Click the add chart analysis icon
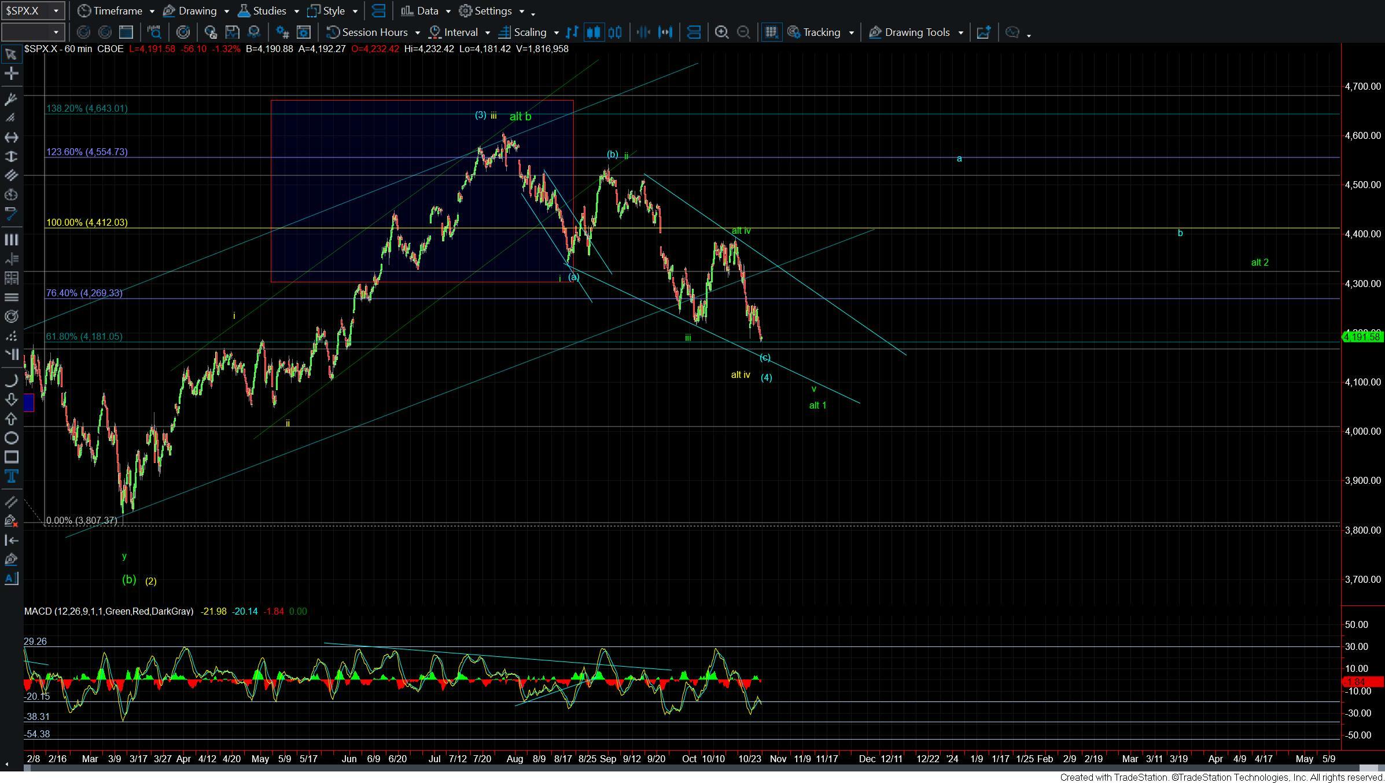 [984, 32]
